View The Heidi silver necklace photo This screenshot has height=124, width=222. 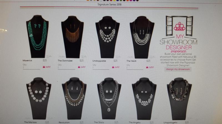pos(142,37)
